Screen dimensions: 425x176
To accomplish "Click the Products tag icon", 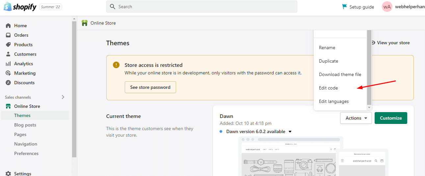I will click(x=8, y=45).
